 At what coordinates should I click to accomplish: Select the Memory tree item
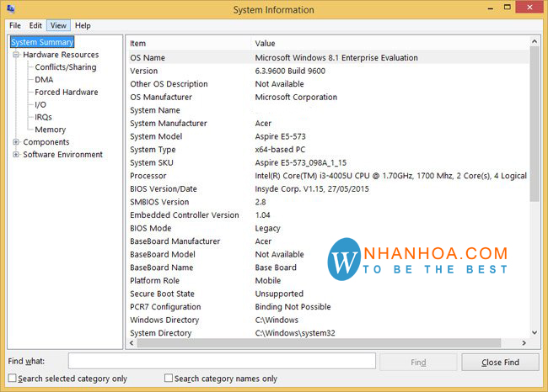[51, 130]
